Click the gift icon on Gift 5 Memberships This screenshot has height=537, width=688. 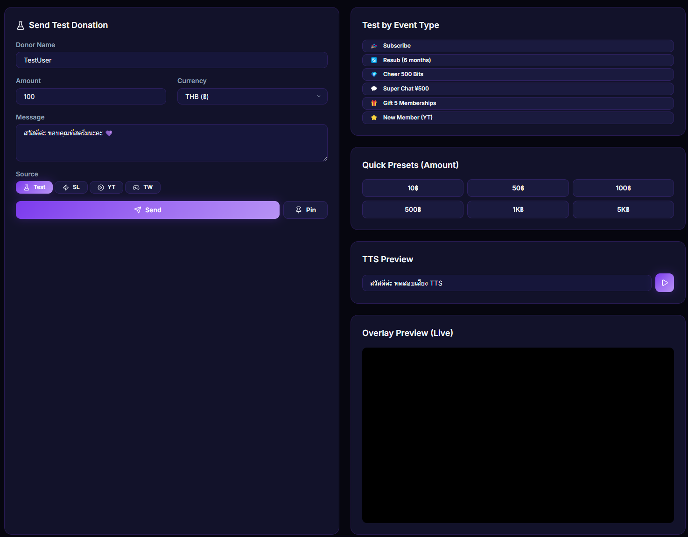point(374,103)
